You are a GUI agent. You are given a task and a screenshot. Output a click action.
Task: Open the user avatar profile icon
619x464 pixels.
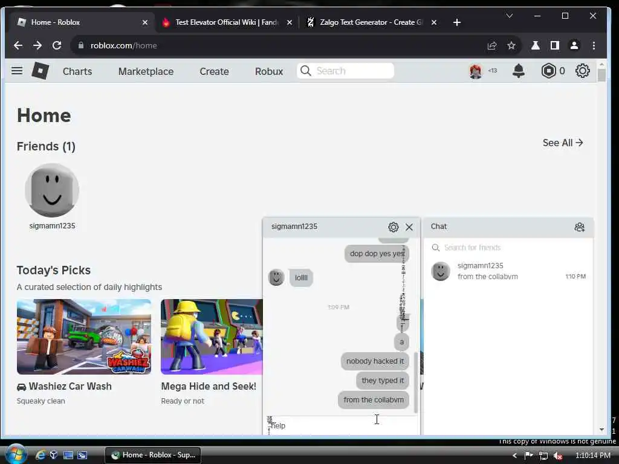476,71
